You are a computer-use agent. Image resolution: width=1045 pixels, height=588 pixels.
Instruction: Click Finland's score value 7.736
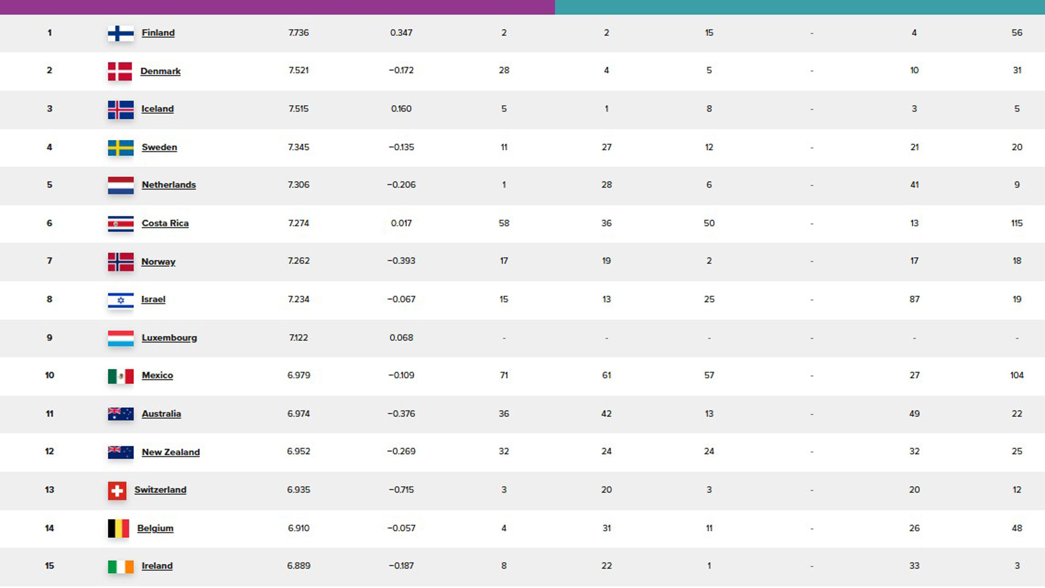[298, 33]
